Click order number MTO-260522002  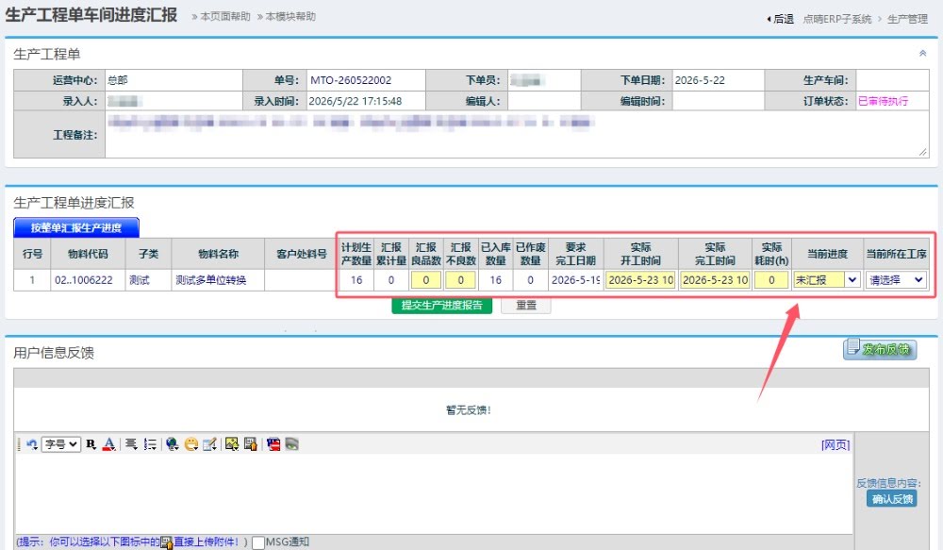[x=351, y=80]
